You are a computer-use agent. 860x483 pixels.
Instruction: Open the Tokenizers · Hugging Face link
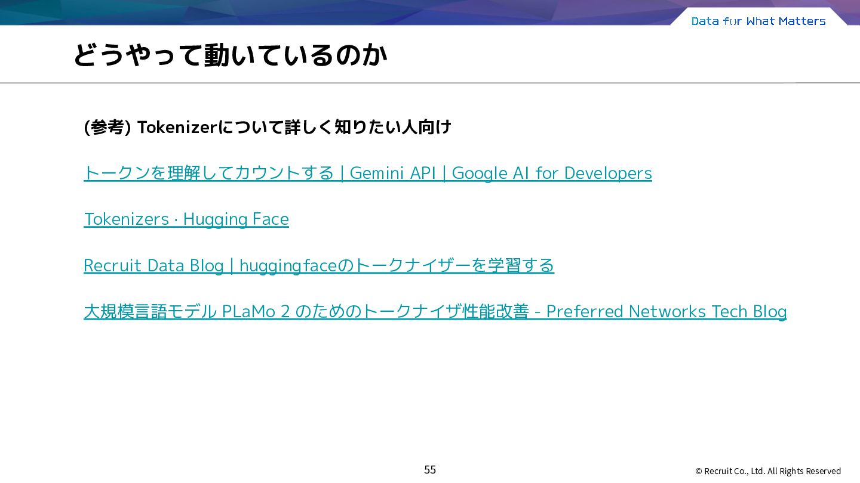(x=186, y=219)
